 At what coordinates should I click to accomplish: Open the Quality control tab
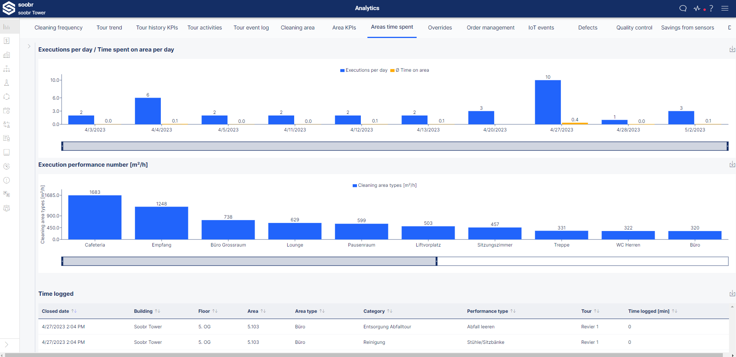pos(634,28)
